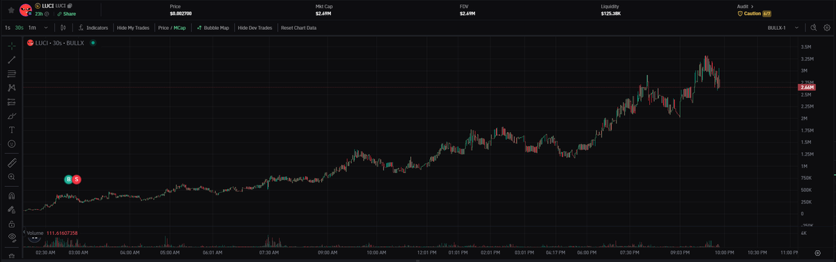Image resolution: width=836 pixels, height=262 pixels.
Task: Toggle magnet mode
Action: pyautogui.click(x=12, y=196)
